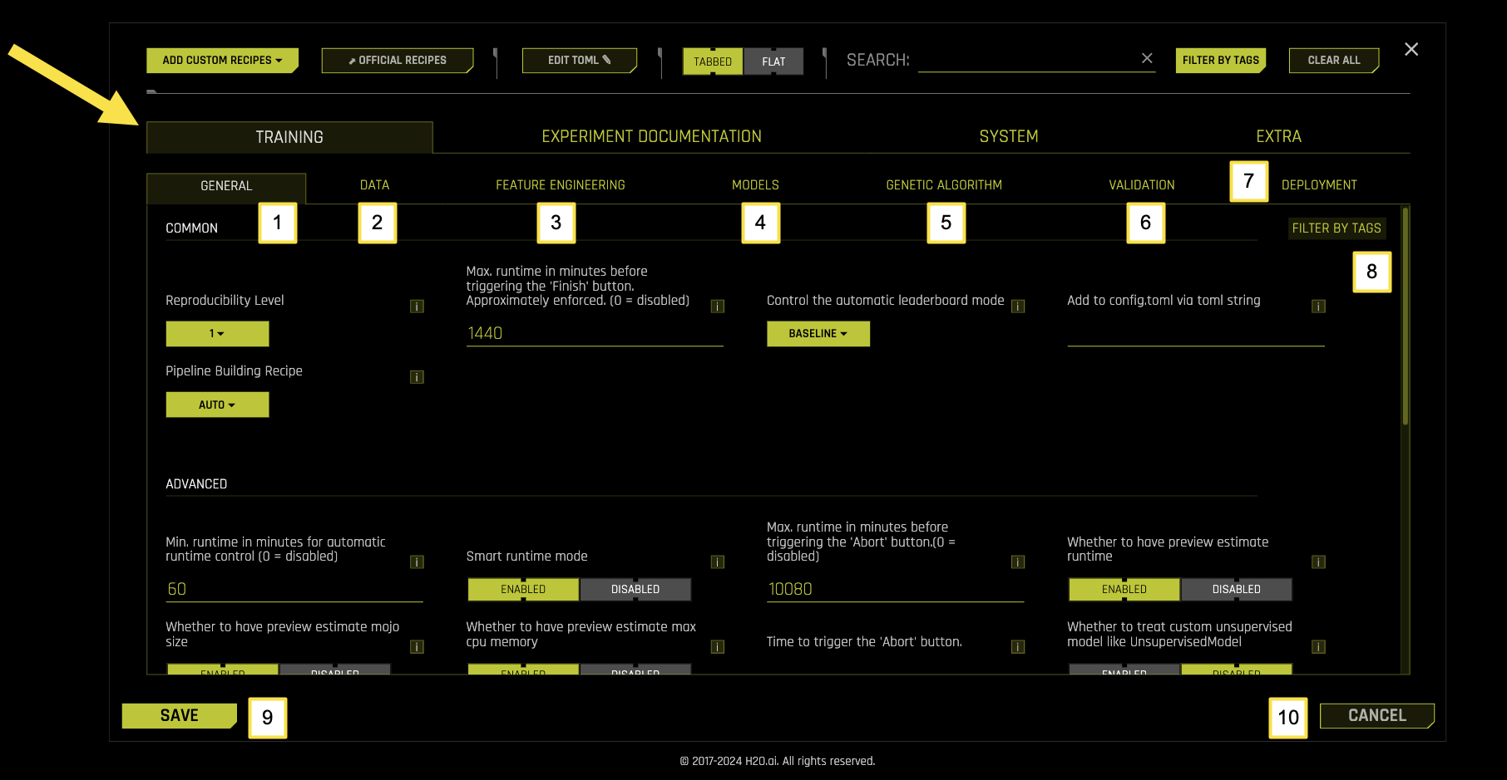Click the X to clear the search field
The height and width of the screenshot is (780, 1507).
[x=1147, y=59]
